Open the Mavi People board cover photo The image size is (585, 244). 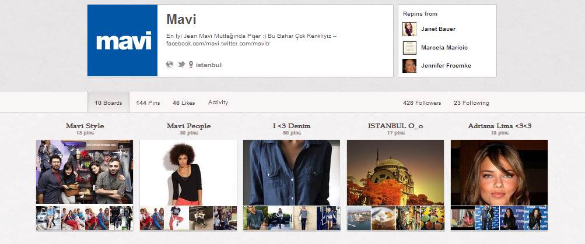click(188, 172)
